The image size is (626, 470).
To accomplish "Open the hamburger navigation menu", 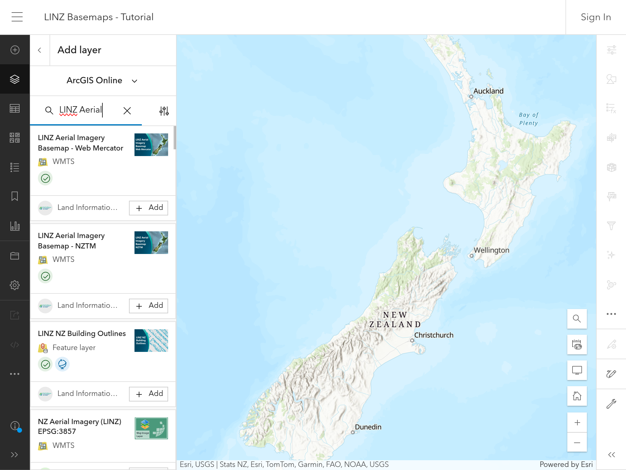I will (17, 17).
